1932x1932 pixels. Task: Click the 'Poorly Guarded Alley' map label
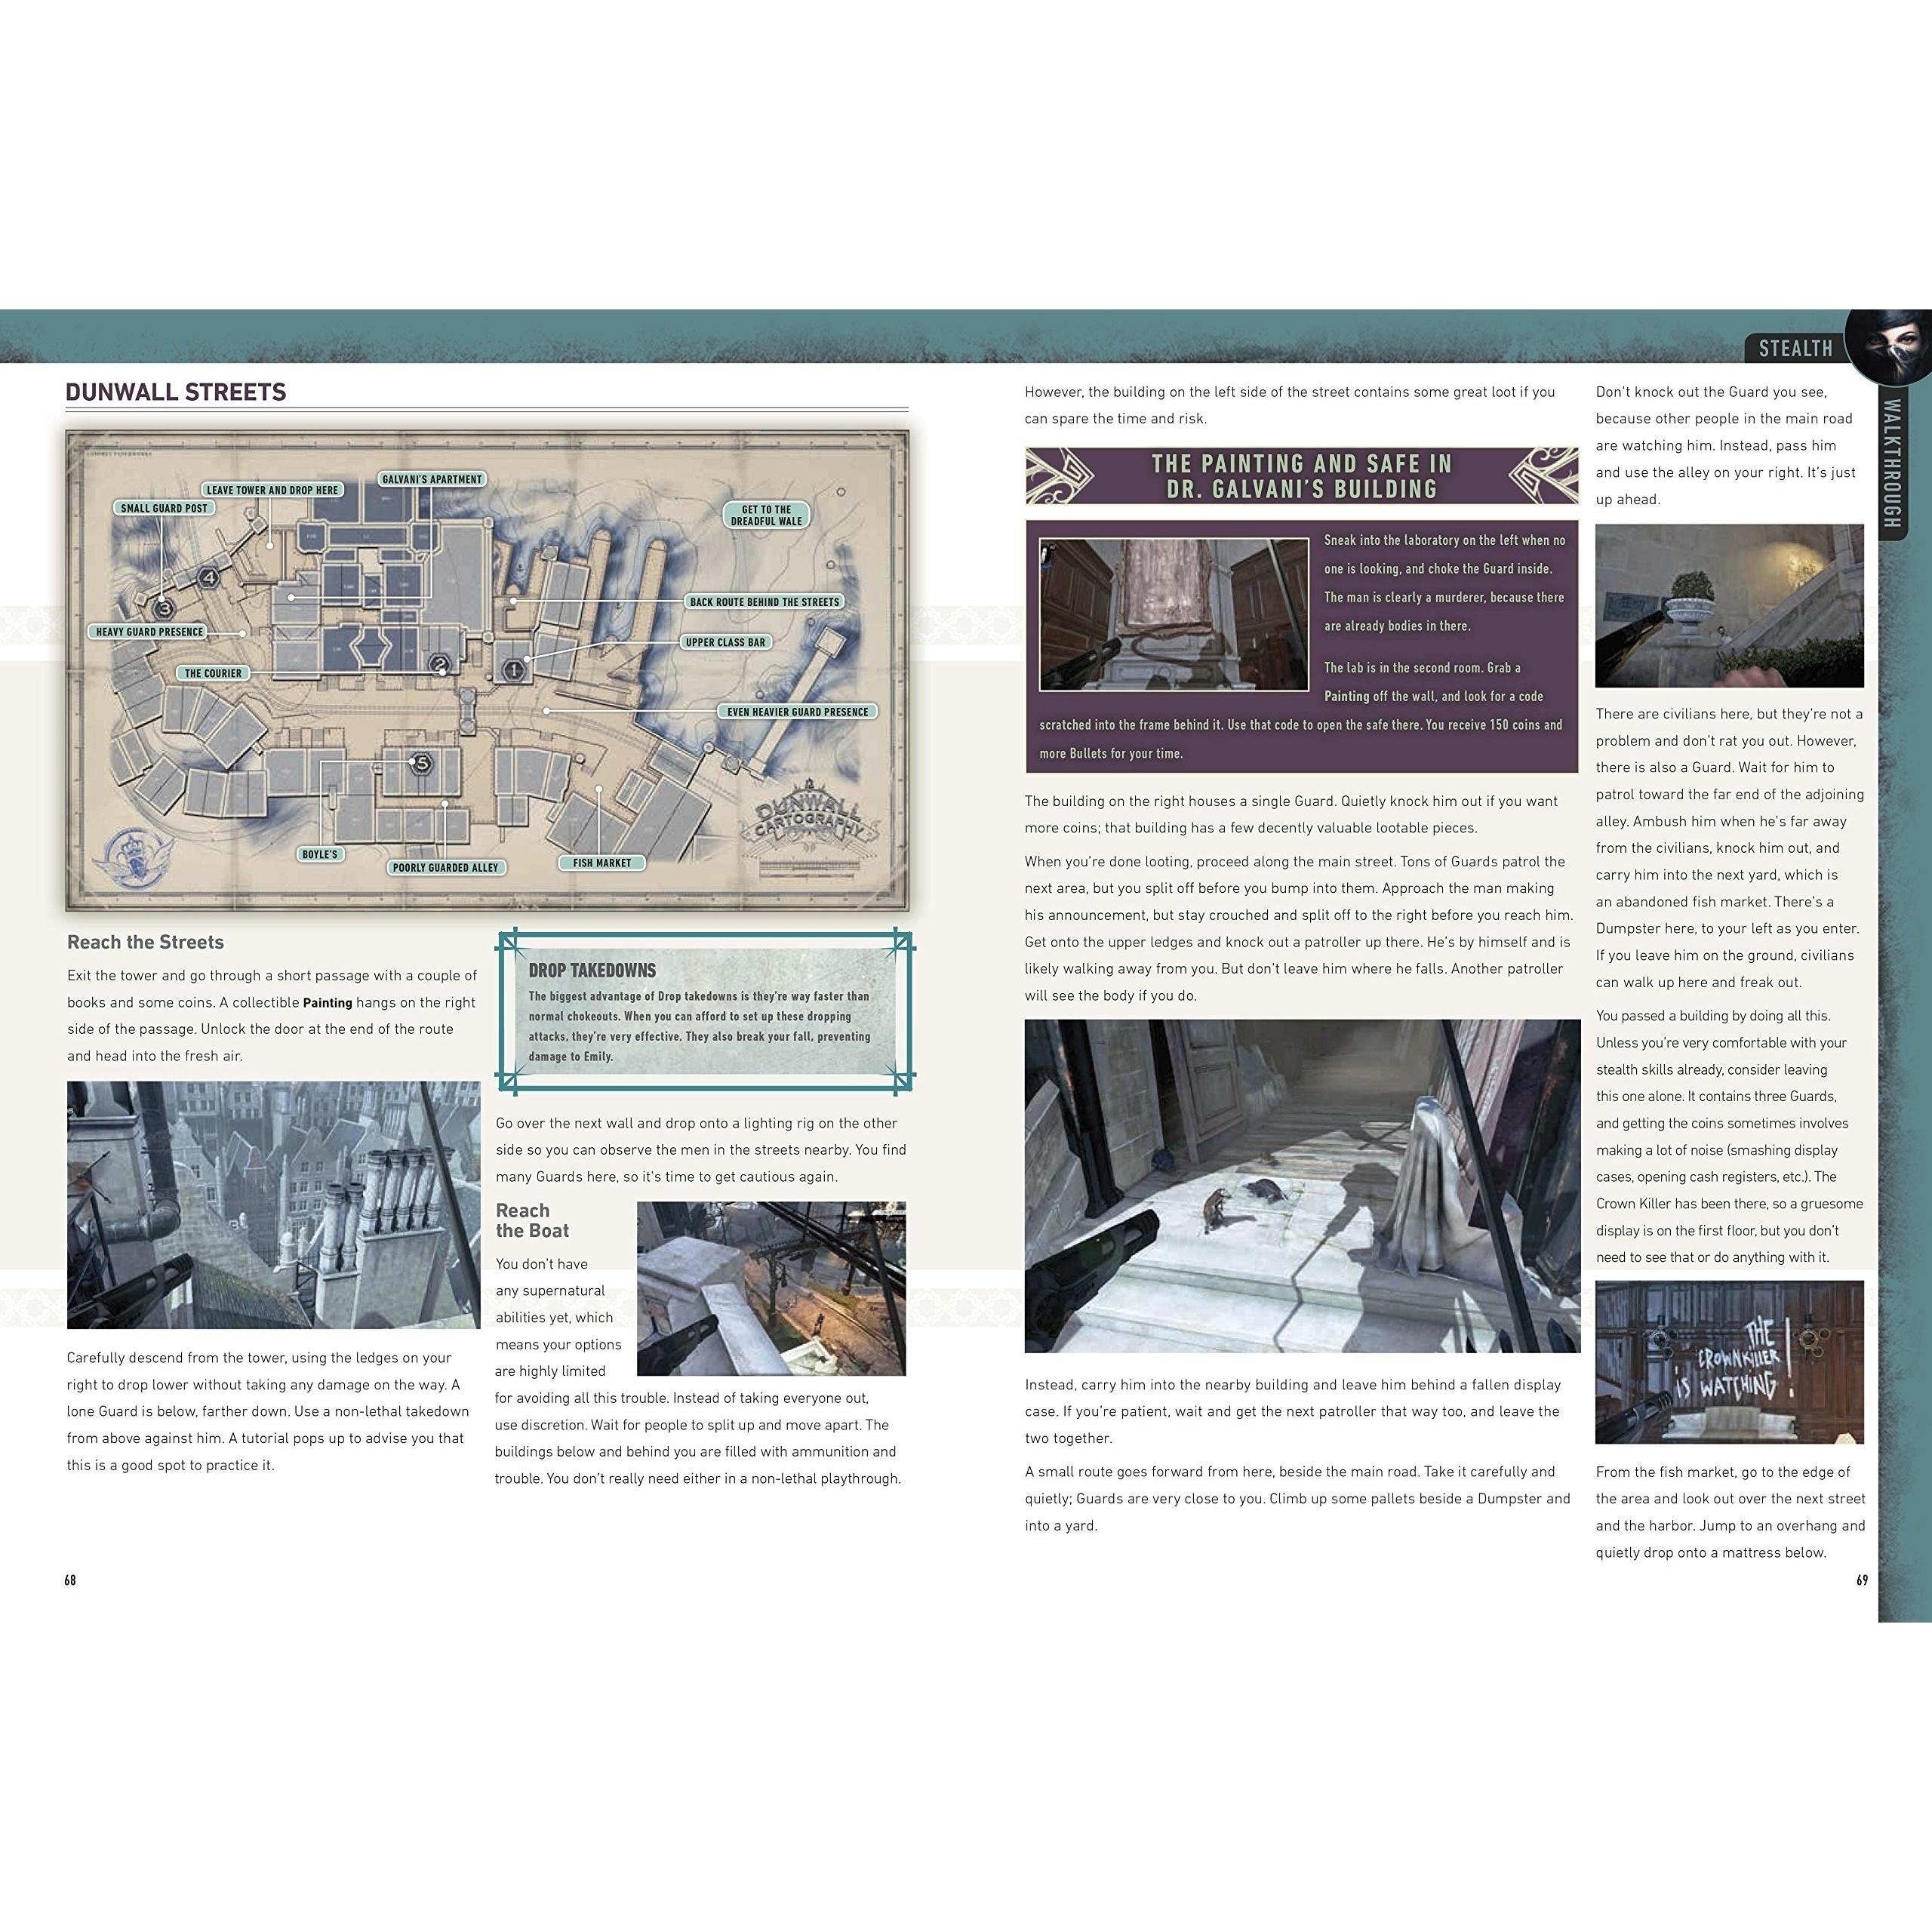446,867
